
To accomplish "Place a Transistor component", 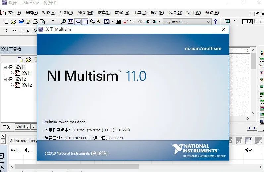I will pos(28,31).
